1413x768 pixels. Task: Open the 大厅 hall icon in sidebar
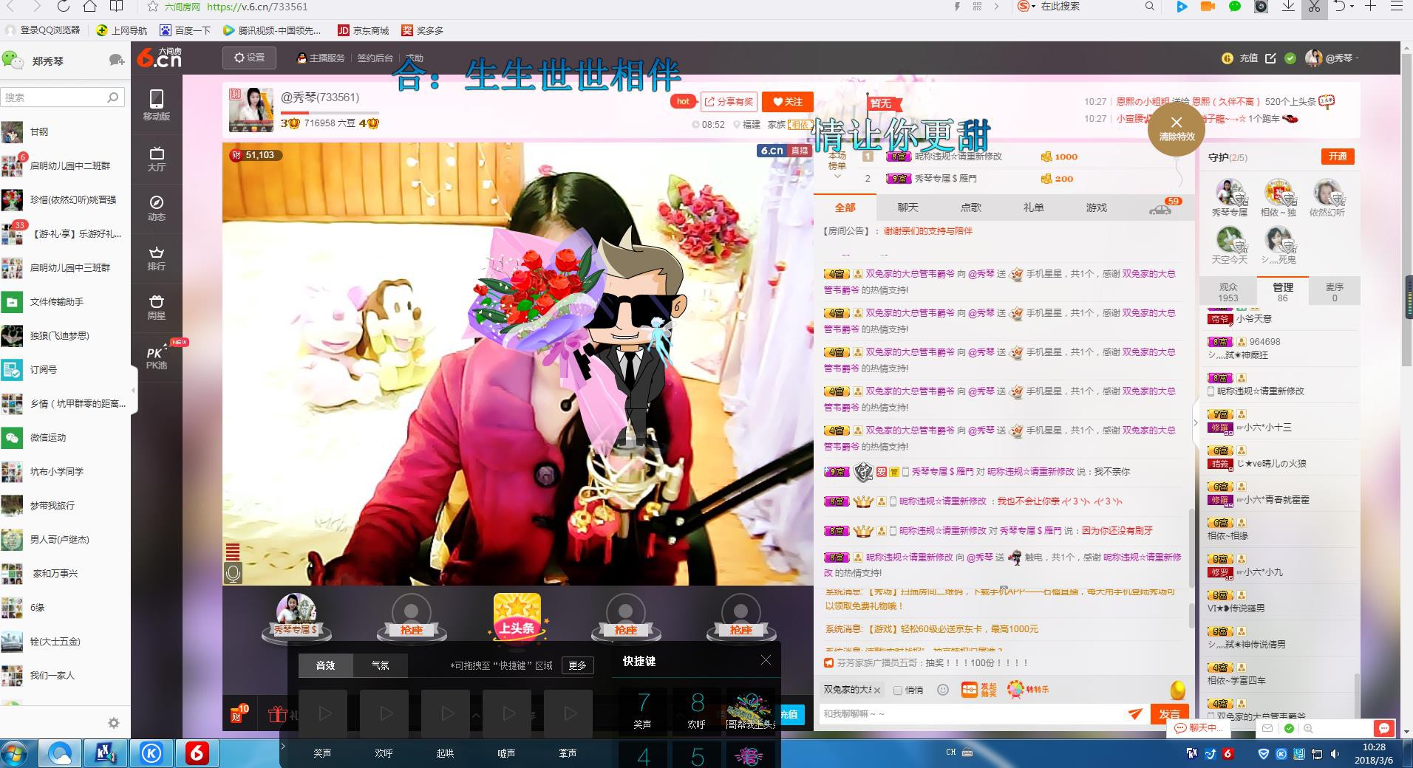(x=156, y=158)
